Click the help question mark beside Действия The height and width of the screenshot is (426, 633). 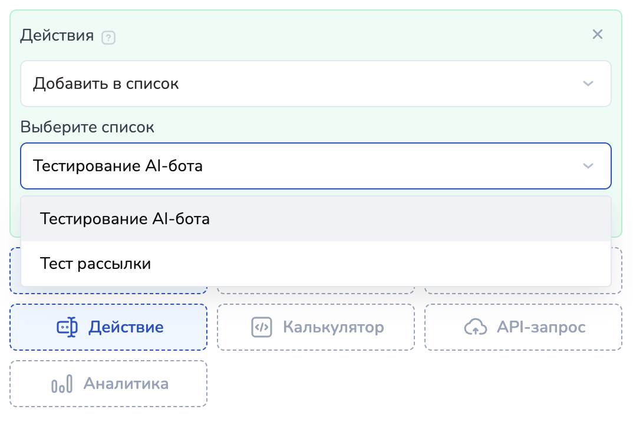(108, 38)
